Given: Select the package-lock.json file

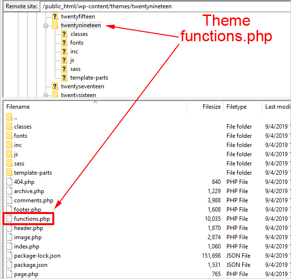Looking at the screenshot, I should click(37, 256).
